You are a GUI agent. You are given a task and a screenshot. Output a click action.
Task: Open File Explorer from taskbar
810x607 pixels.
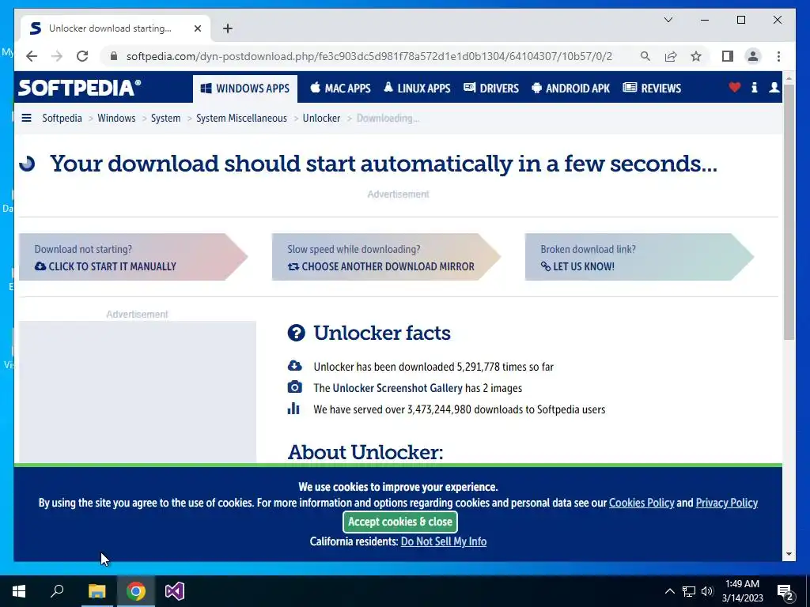pyautogui.click(x=97, y=591)
